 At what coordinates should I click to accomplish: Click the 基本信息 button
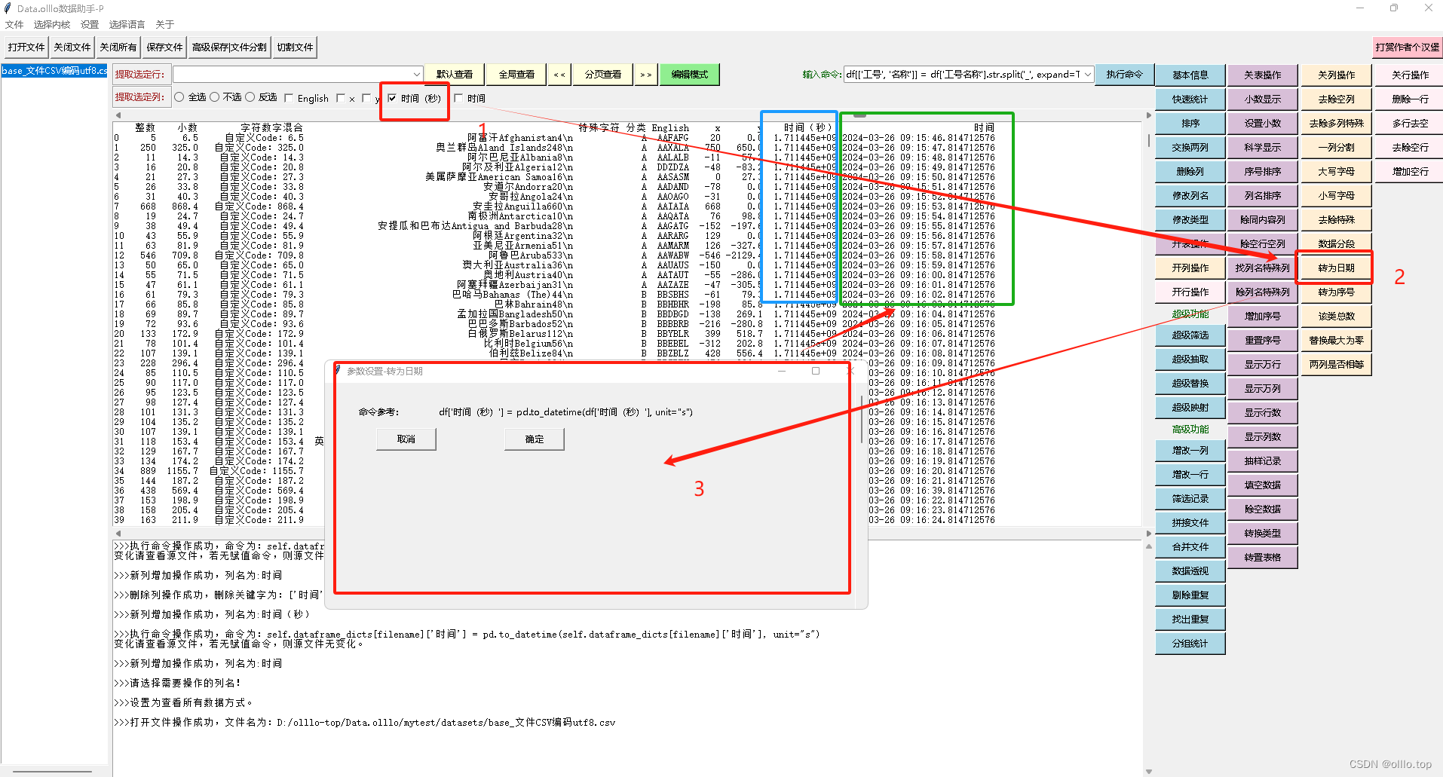(1190, 75)
